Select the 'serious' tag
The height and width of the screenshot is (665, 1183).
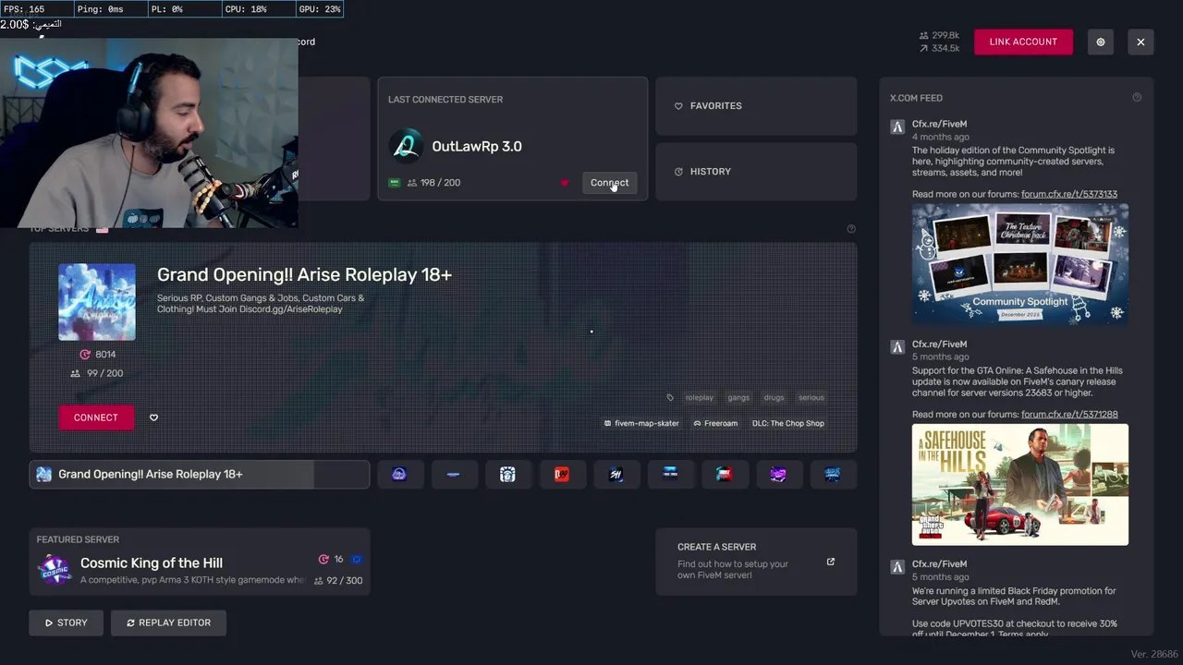(x=811, y=397)
